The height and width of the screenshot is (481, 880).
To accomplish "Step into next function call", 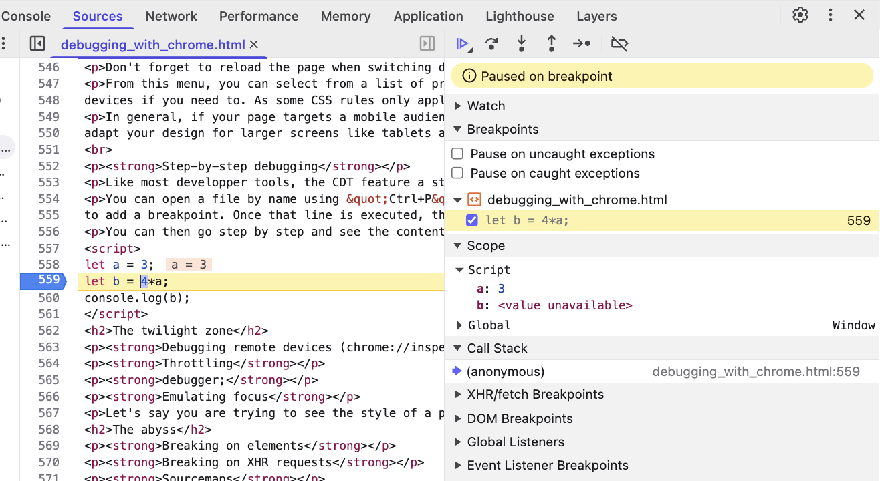I will tap(522, 44).
